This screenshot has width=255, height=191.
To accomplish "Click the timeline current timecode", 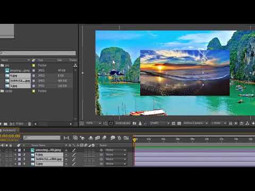I will click(10, 136).
